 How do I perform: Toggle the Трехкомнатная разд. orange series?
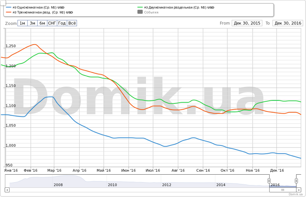coord(40,12)
